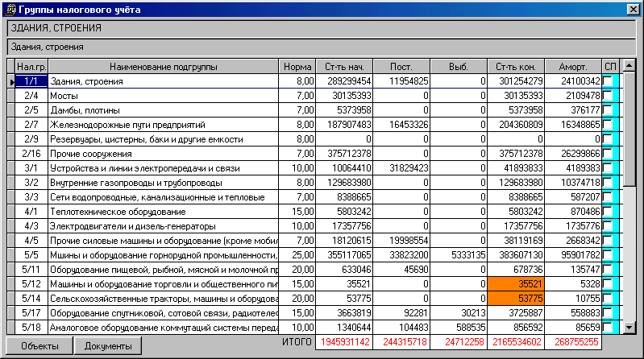The width and height of the screenshot is (644, 359).
Task: Click the vertical scrollbar thumb
Action: (x=629, y=129)
